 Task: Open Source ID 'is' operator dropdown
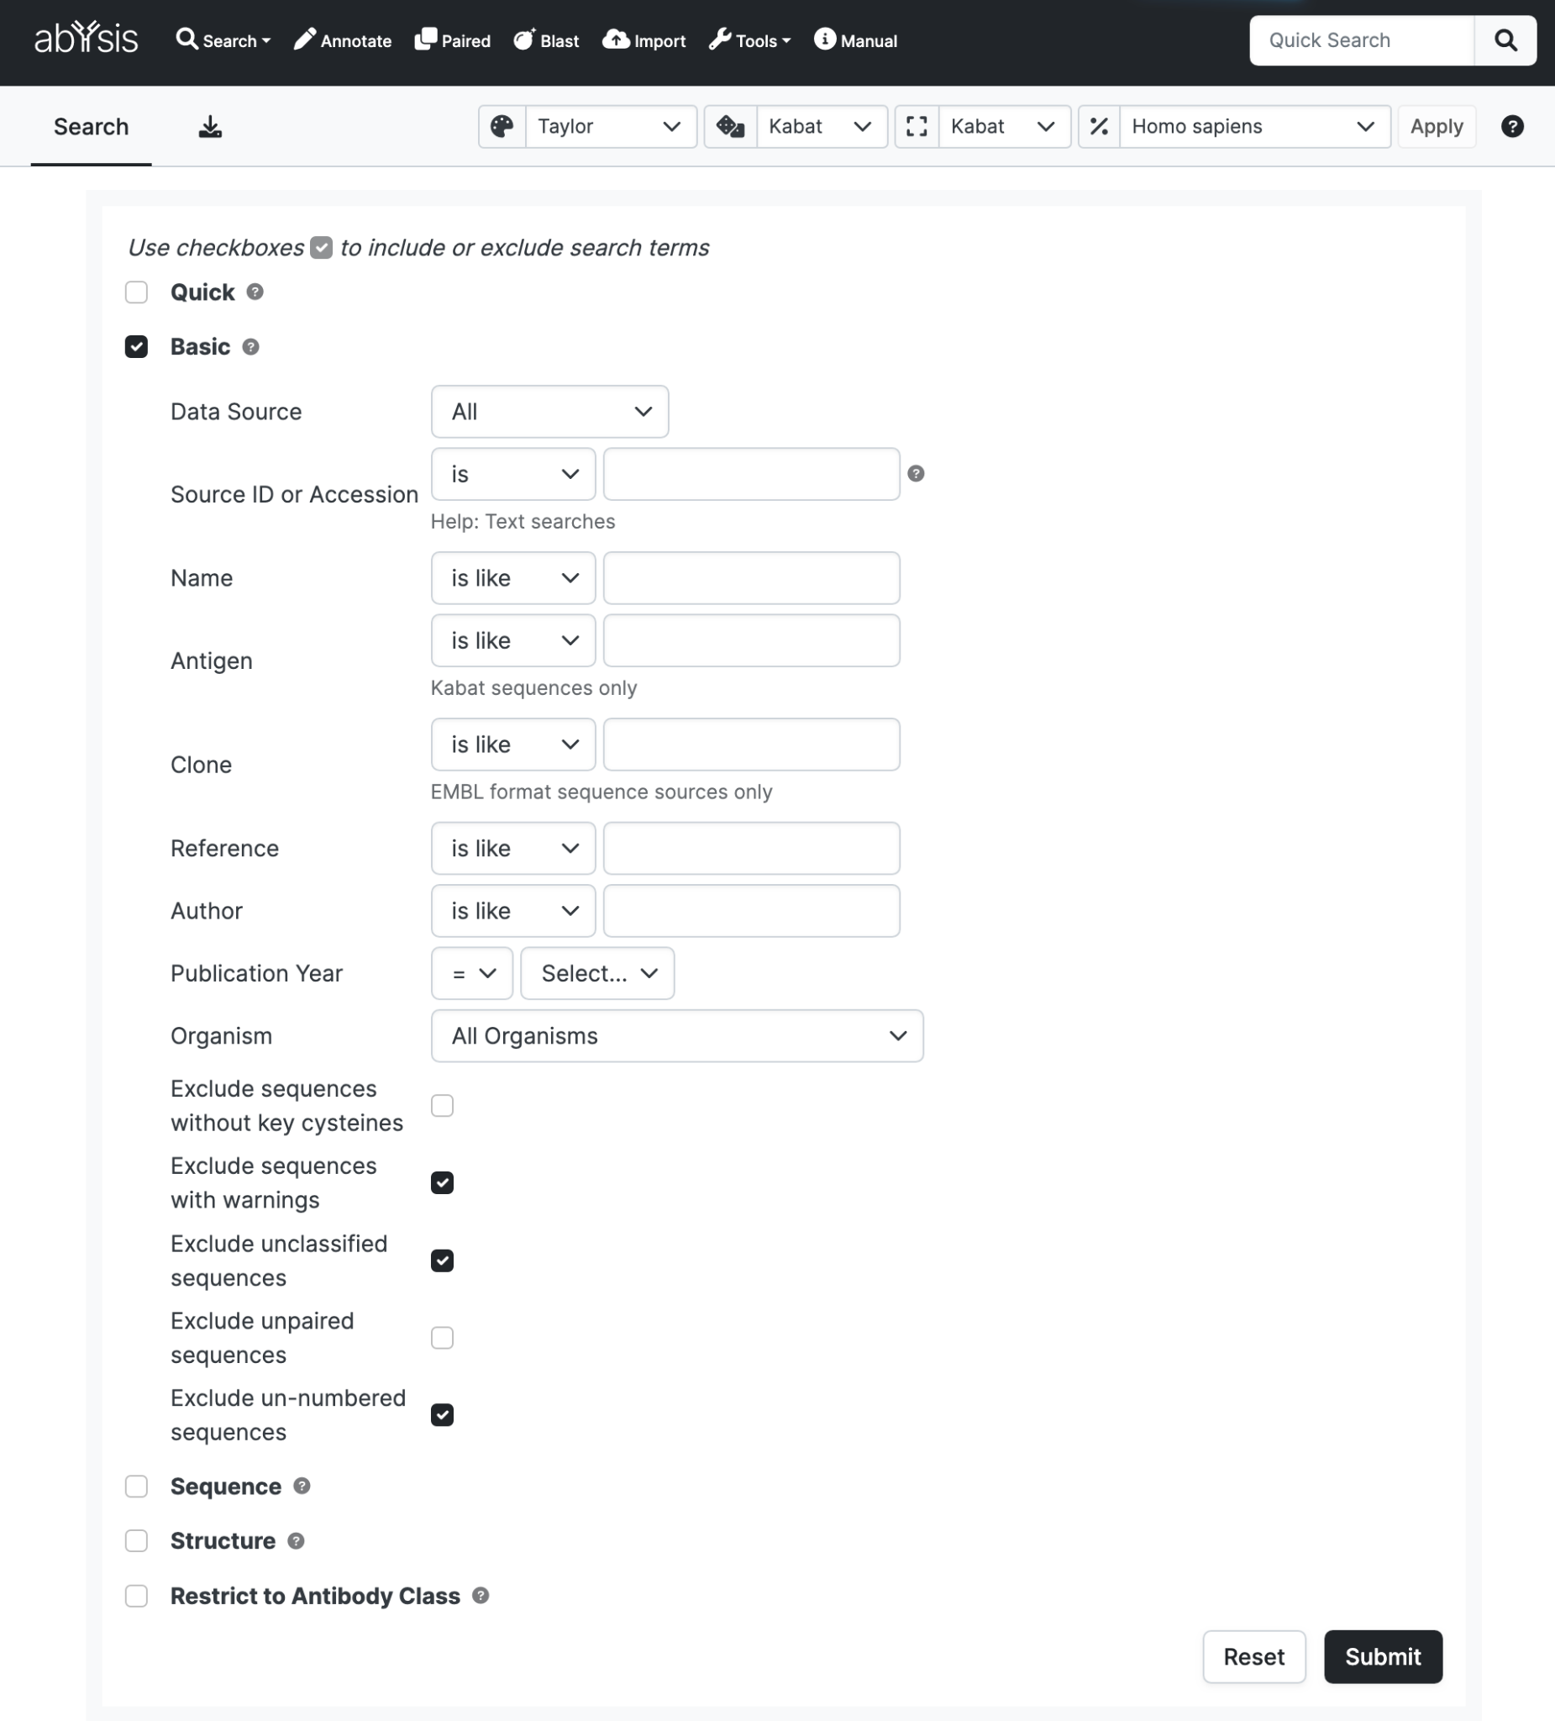(513, 474)
